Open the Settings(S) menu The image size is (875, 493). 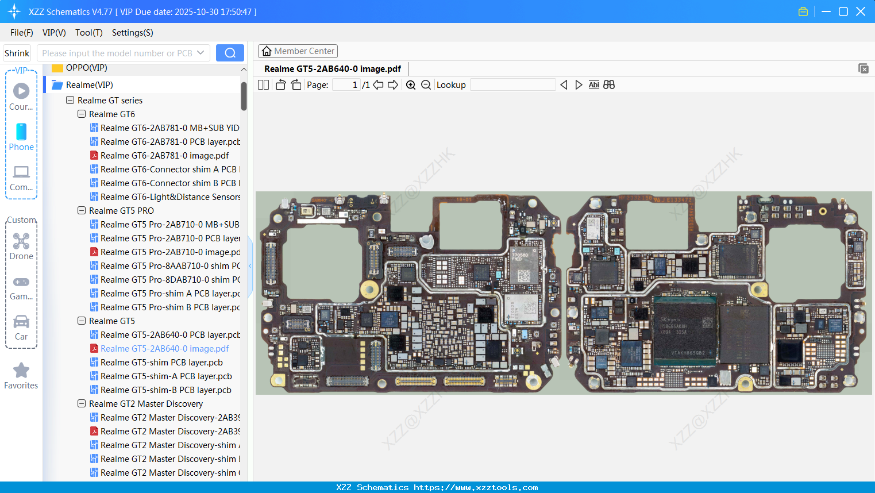[x=133, y=33]
